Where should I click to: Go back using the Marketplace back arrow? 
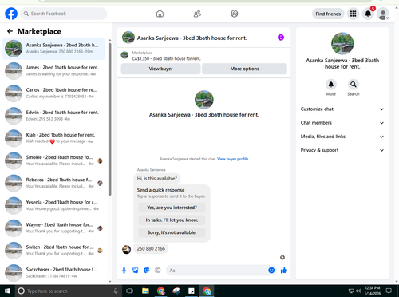pos(10,31)
